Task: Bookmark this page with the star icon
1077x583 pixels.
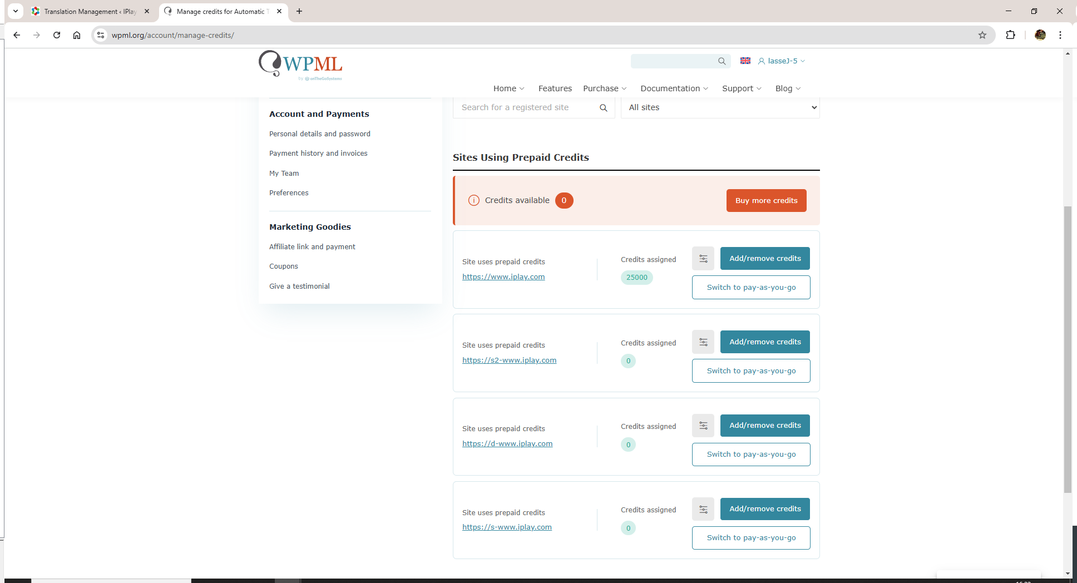Action: pyautogui.click(x=982, y=35)
